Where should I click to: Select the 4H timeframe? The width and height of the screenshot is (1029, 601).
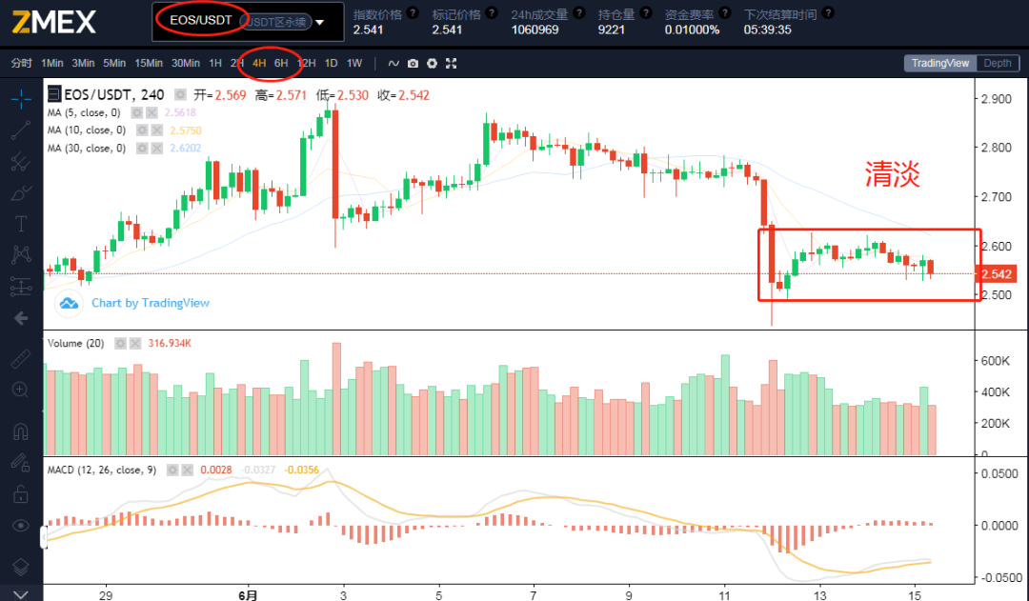[259, 63]
